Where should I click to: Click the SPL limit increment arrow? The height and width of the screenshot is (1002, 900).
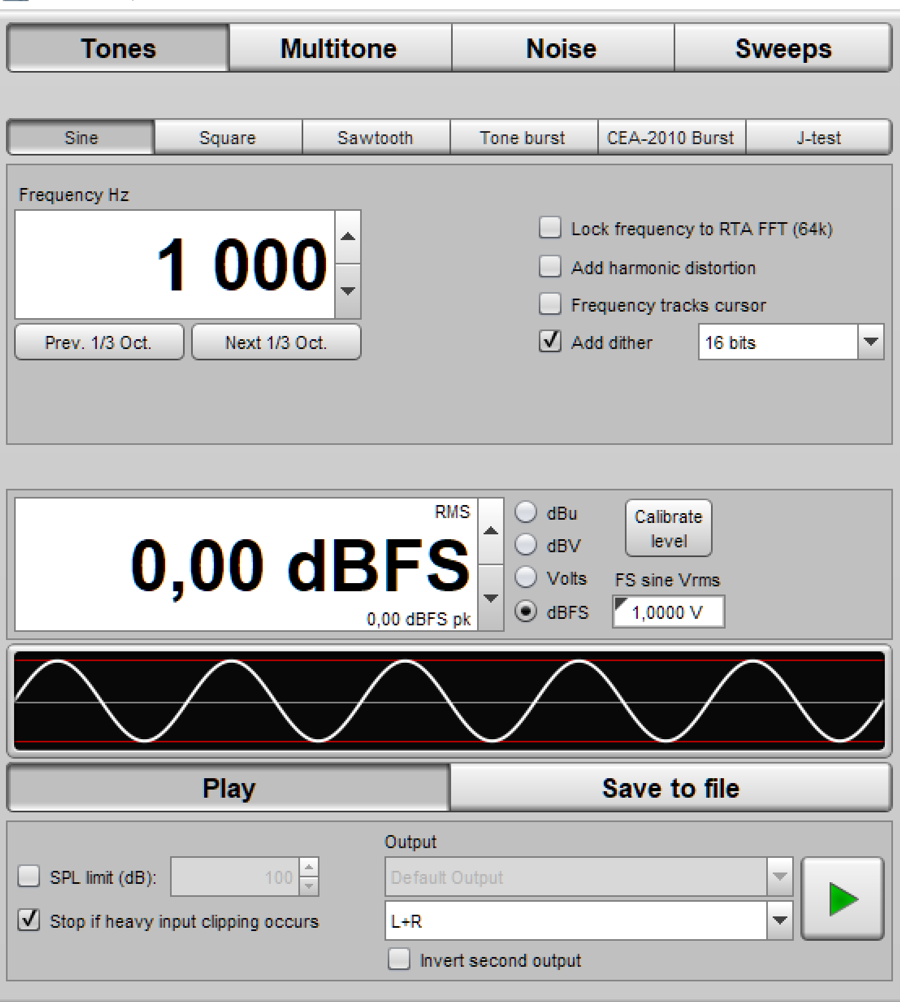point(309,868)
